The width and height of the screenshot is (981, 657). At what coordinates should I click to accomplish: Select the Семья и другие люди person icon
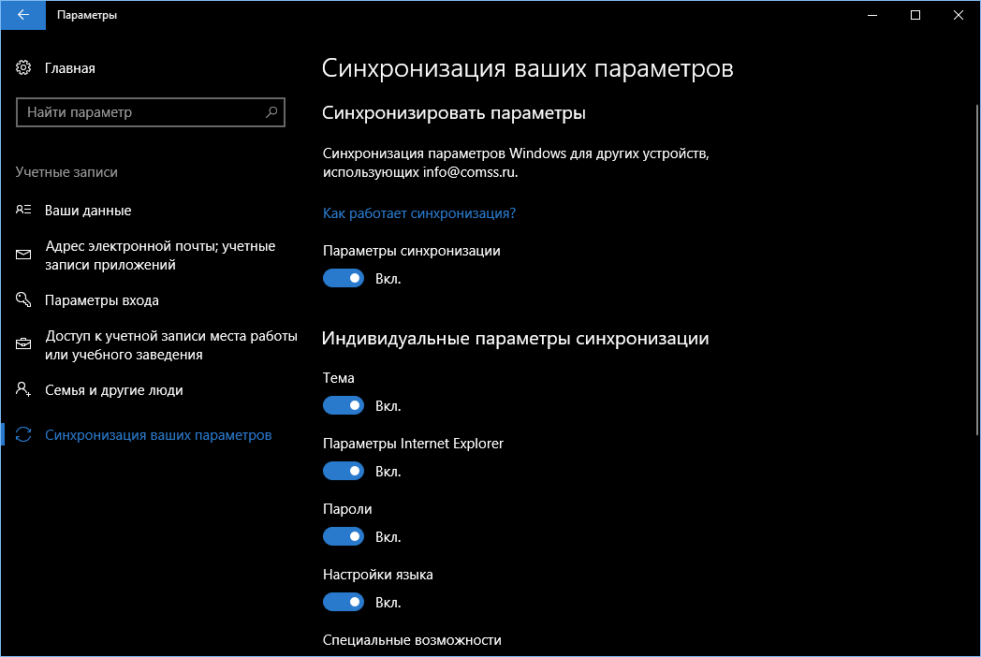point(23,390)
